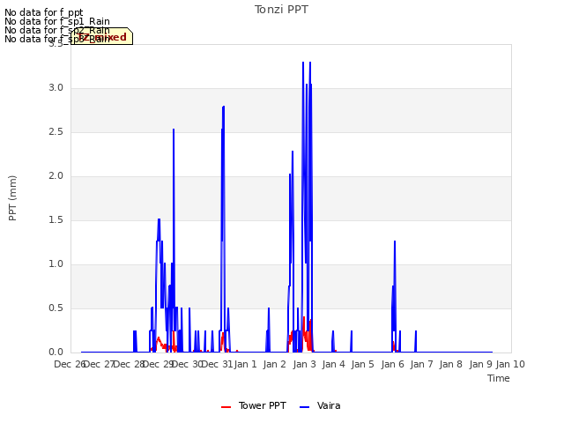
Task: Click the red Tower PPT legend swatch
Action: click(226, 407)
